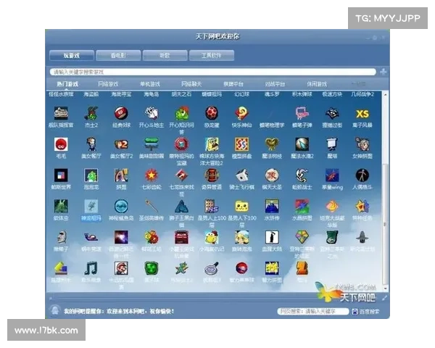Focus the 网页搜索 web search field
Viewport: 435px width, 348px height.
click(313, 311)
